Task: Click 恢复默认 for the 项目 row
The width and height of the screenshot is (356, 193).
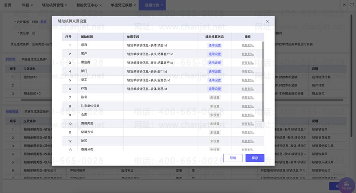Action: (x=247, y=45)
